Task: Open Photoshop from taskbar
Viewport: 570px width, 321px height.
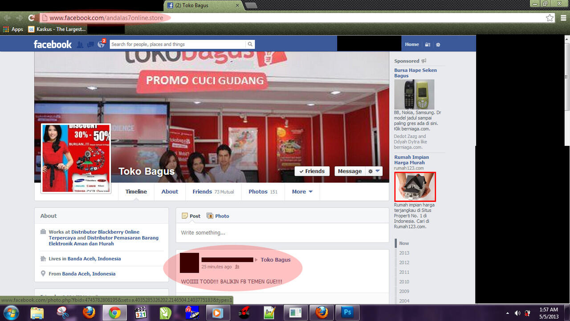Action: coord(347,313)
